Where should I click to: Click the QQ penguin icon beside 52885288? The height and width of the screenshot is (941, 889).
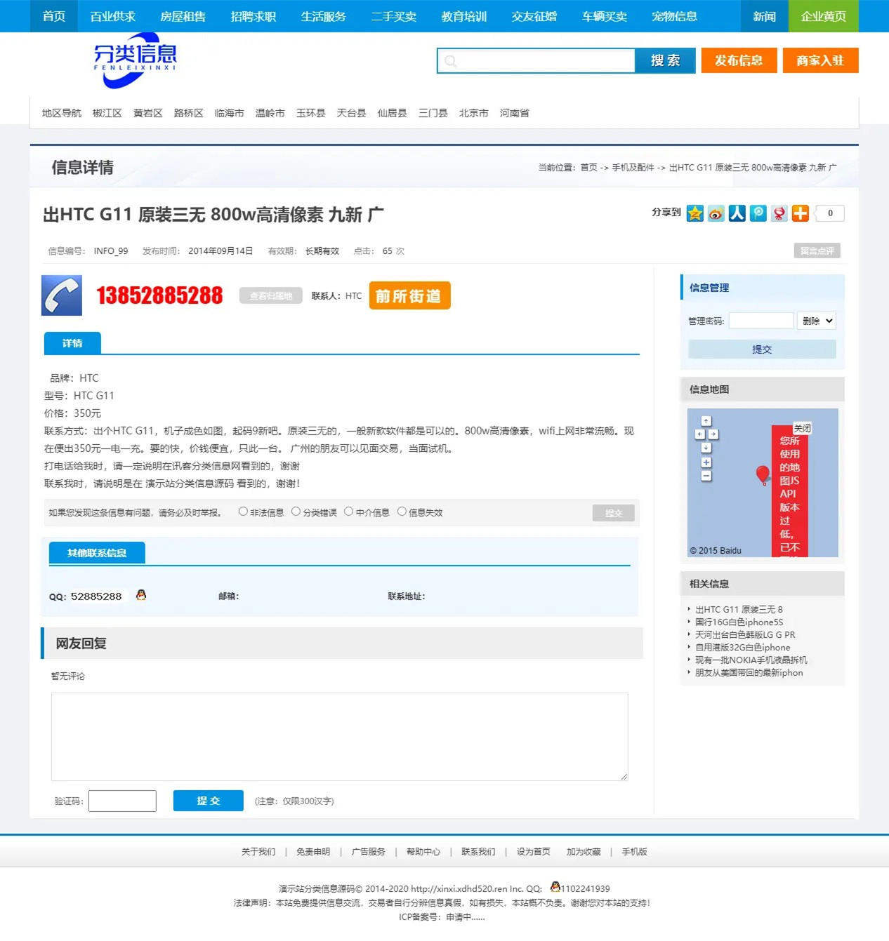[141, 595]
